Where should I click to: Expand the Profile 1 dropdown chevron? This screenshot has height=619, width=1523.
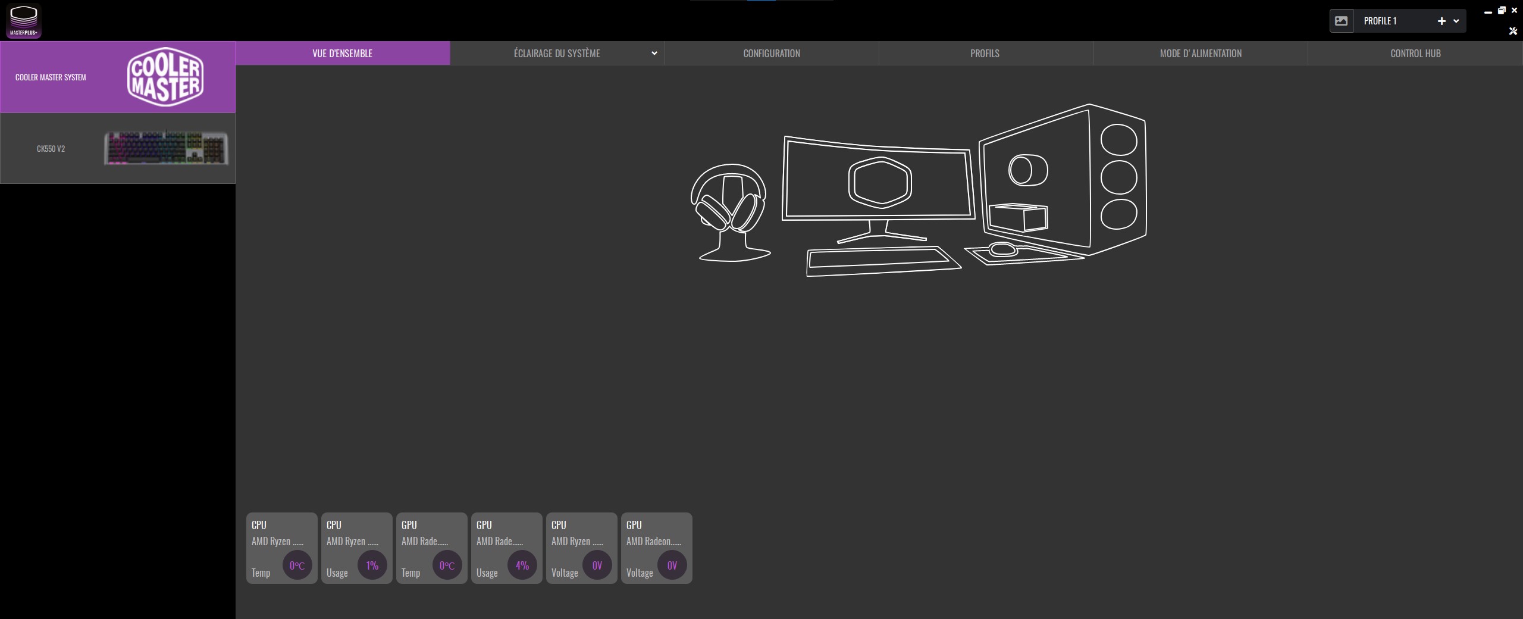click(x=1456, y=21)
